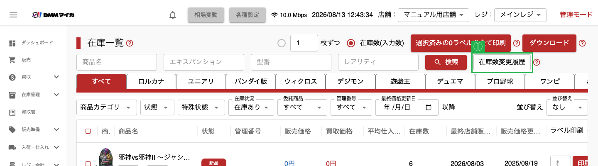Open the 店舗 dropdown showing マニュアル用店舗

coord(434,15)
